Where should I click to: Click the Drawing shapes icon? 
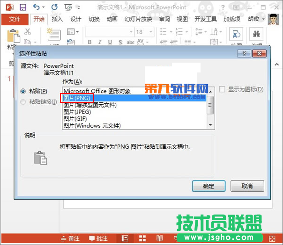(x=236, y=34)
